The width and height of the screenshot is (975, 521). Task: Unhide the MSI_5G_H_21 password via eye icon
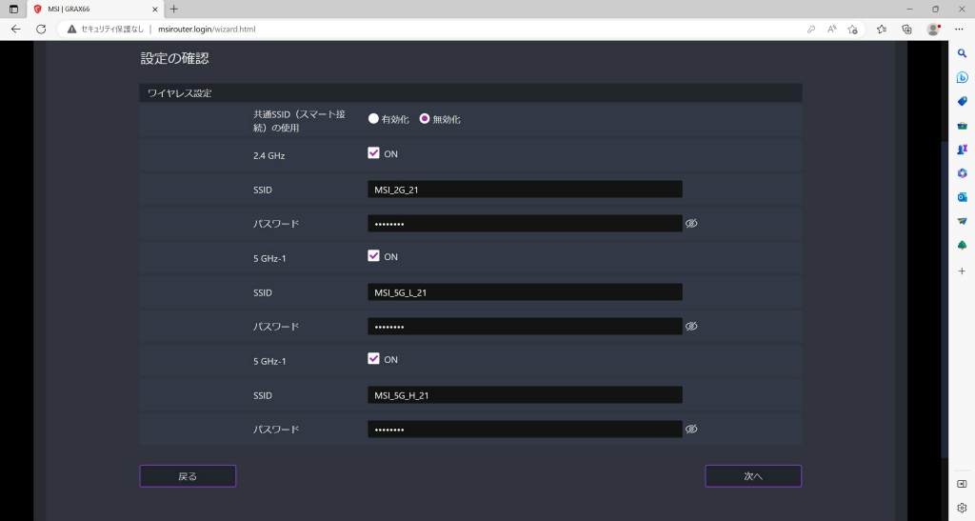tap(691, 429)
